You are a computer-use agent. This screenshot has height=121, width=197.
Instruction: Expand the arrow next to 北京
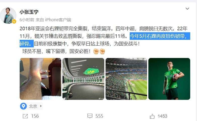point(41,106)
